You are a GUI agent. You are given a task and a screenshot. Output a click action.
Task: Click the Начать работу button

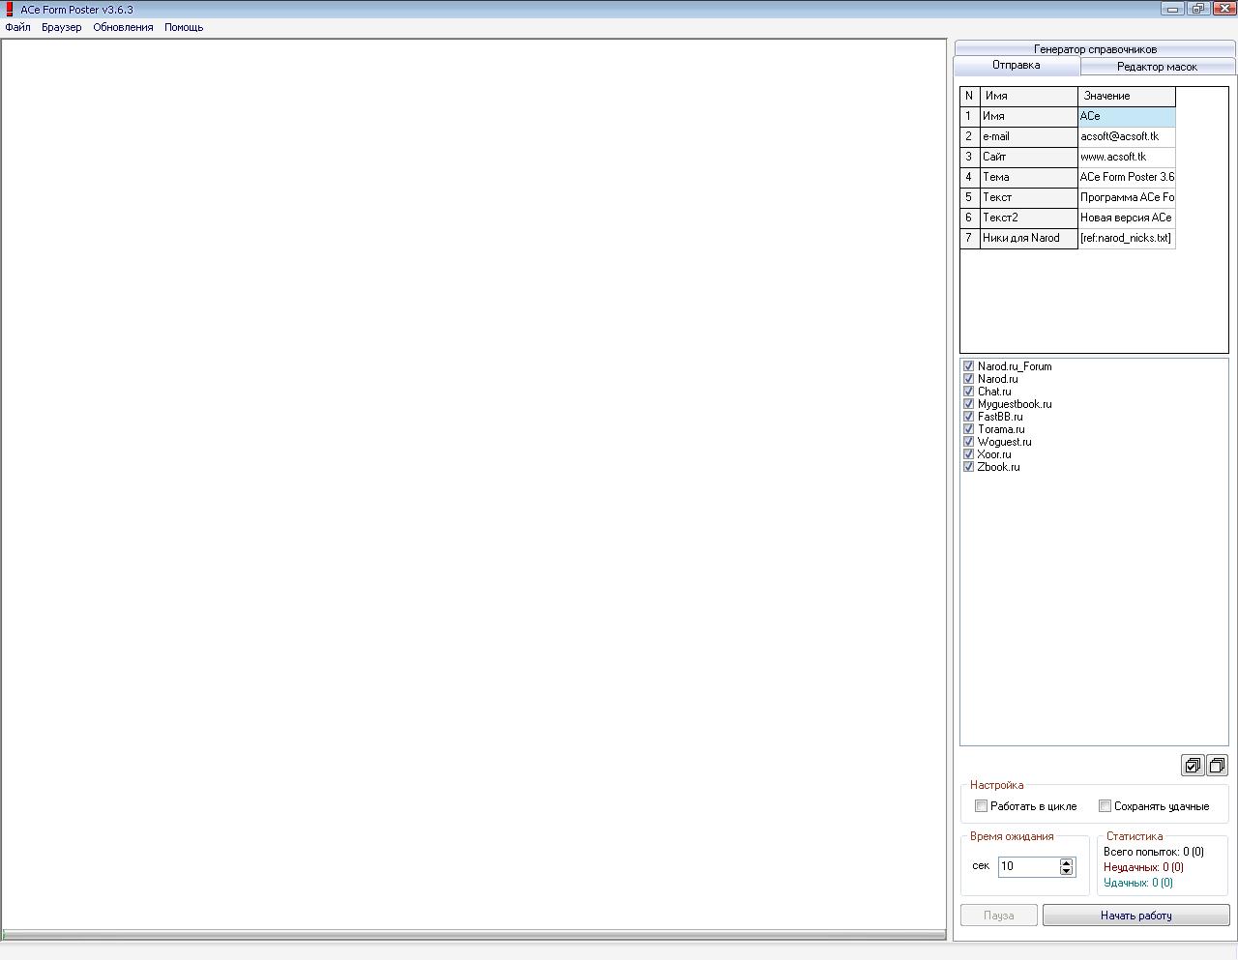[x=1136, y=916]
